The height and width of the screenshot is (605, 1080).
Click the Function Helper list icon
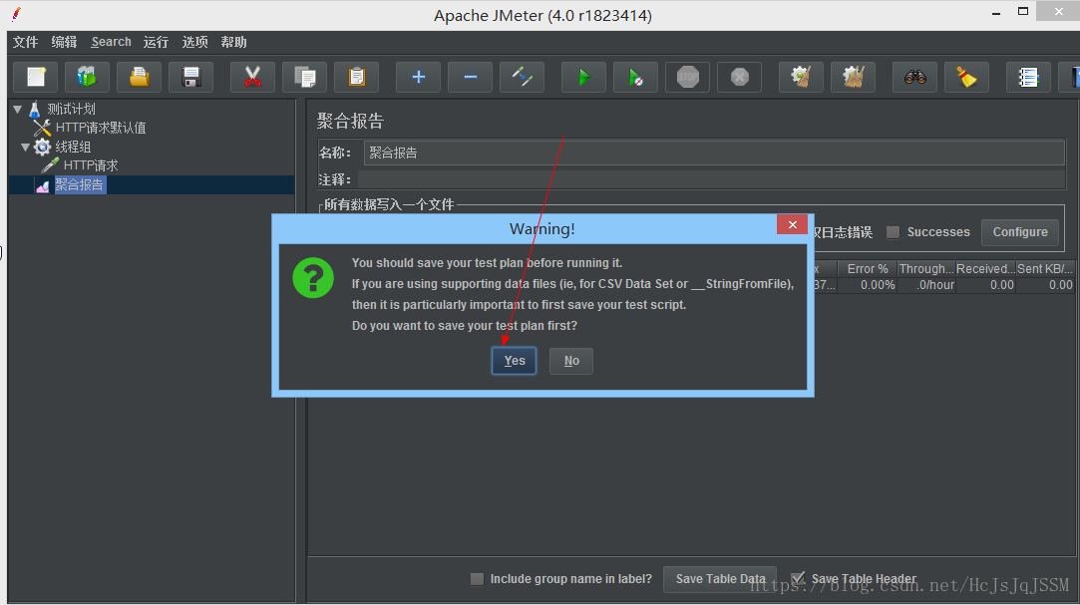point(1028,77)
